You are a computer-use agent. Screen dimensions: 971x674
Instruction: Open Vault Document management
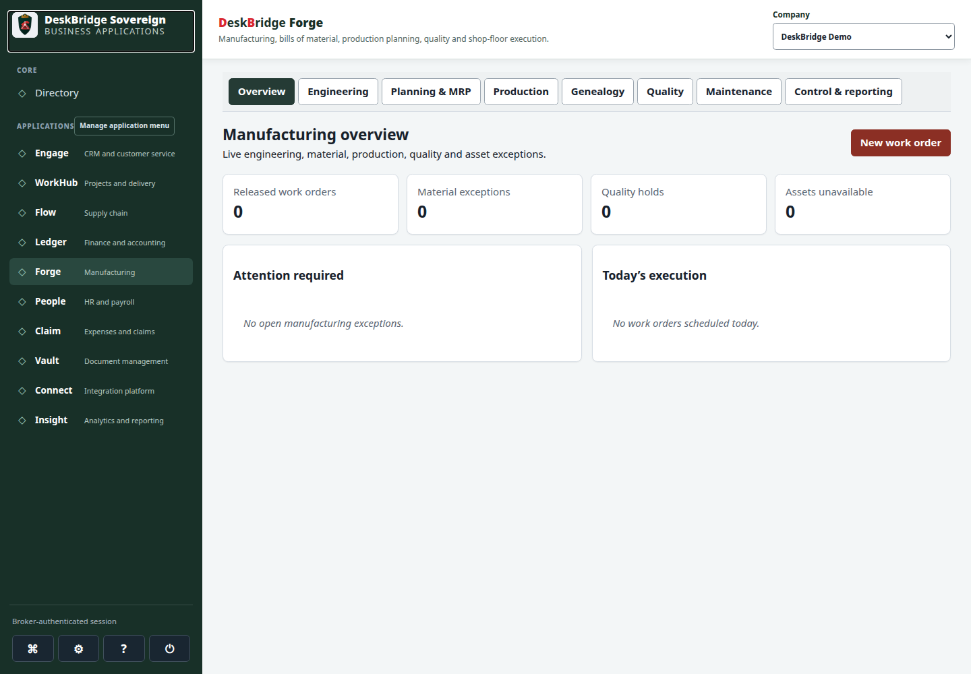101,361
